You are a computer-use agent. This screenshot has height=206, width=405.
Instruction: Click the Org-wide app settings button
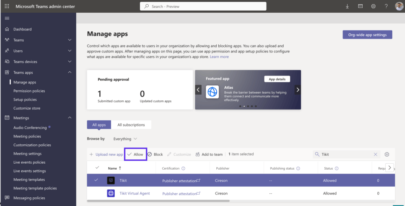(367, 34)
